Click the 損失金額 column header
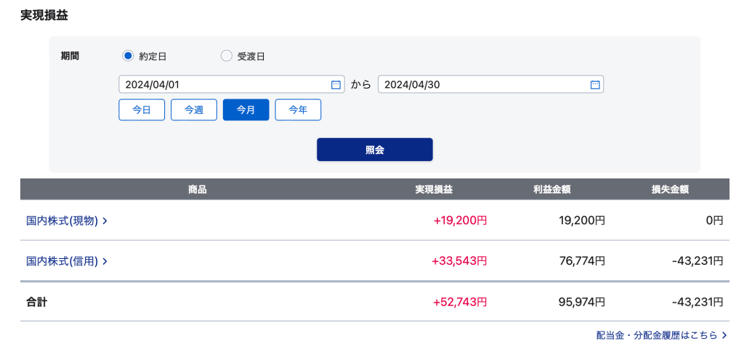 (670, 189)
